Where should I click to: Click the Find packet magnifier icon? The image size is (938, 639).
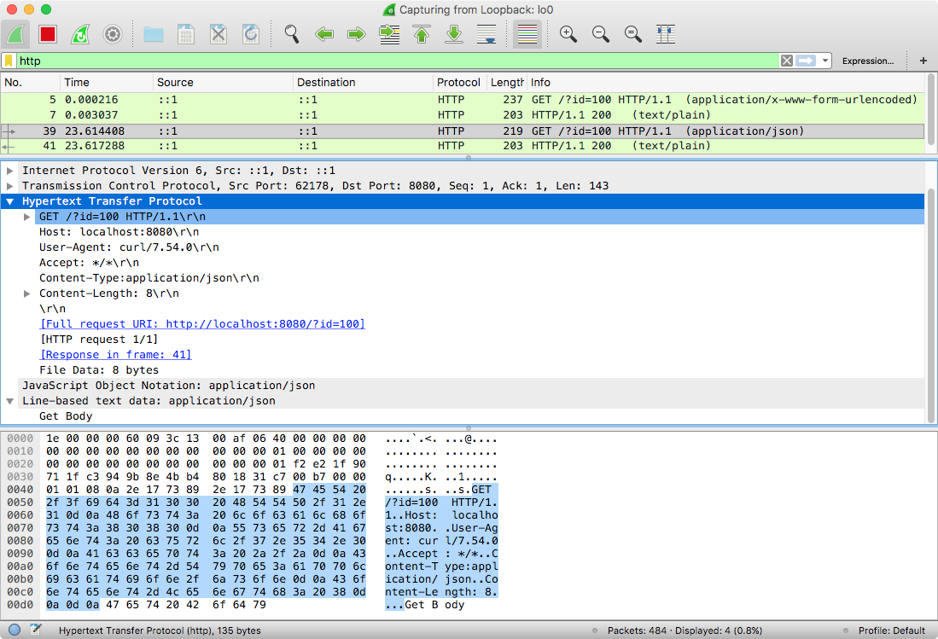coord(292,34)
